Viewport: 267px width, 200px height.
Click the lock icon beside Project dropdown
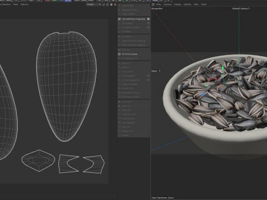click(107, 4)
